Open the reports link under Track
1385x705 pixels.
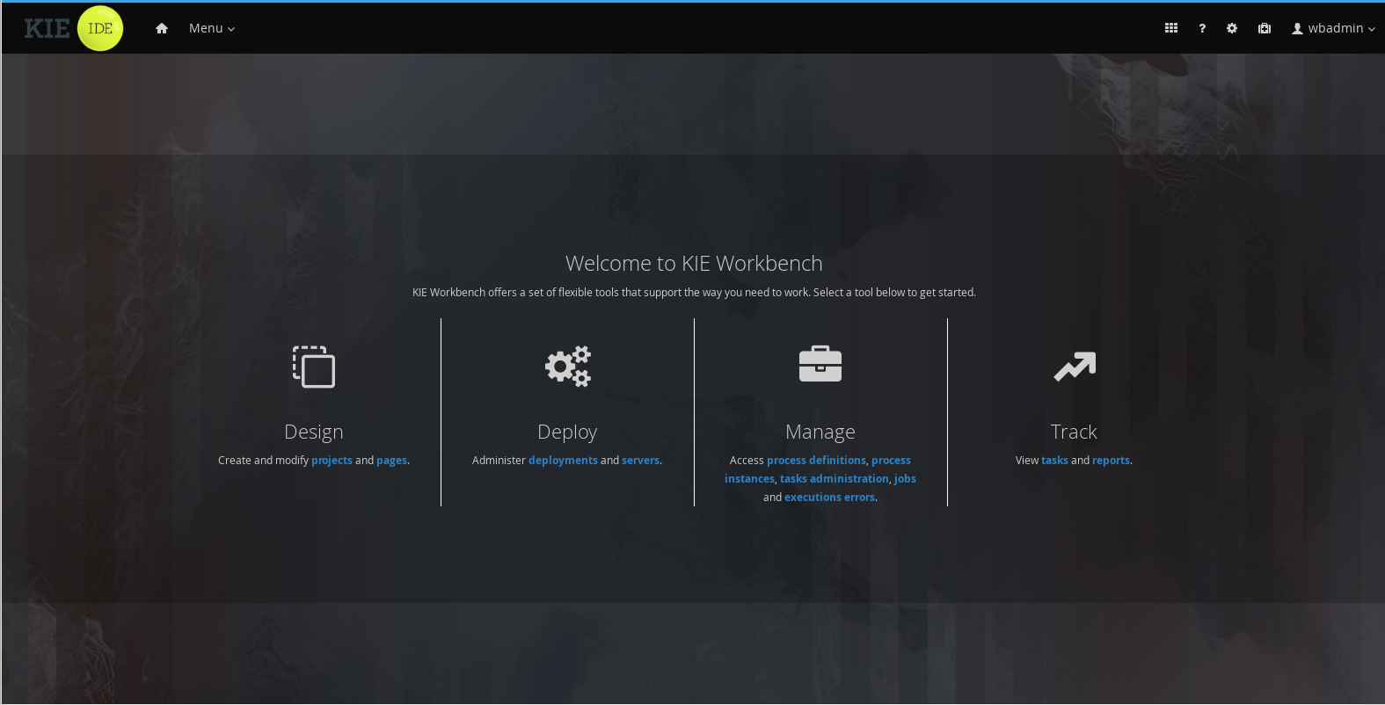(1111, 461)
